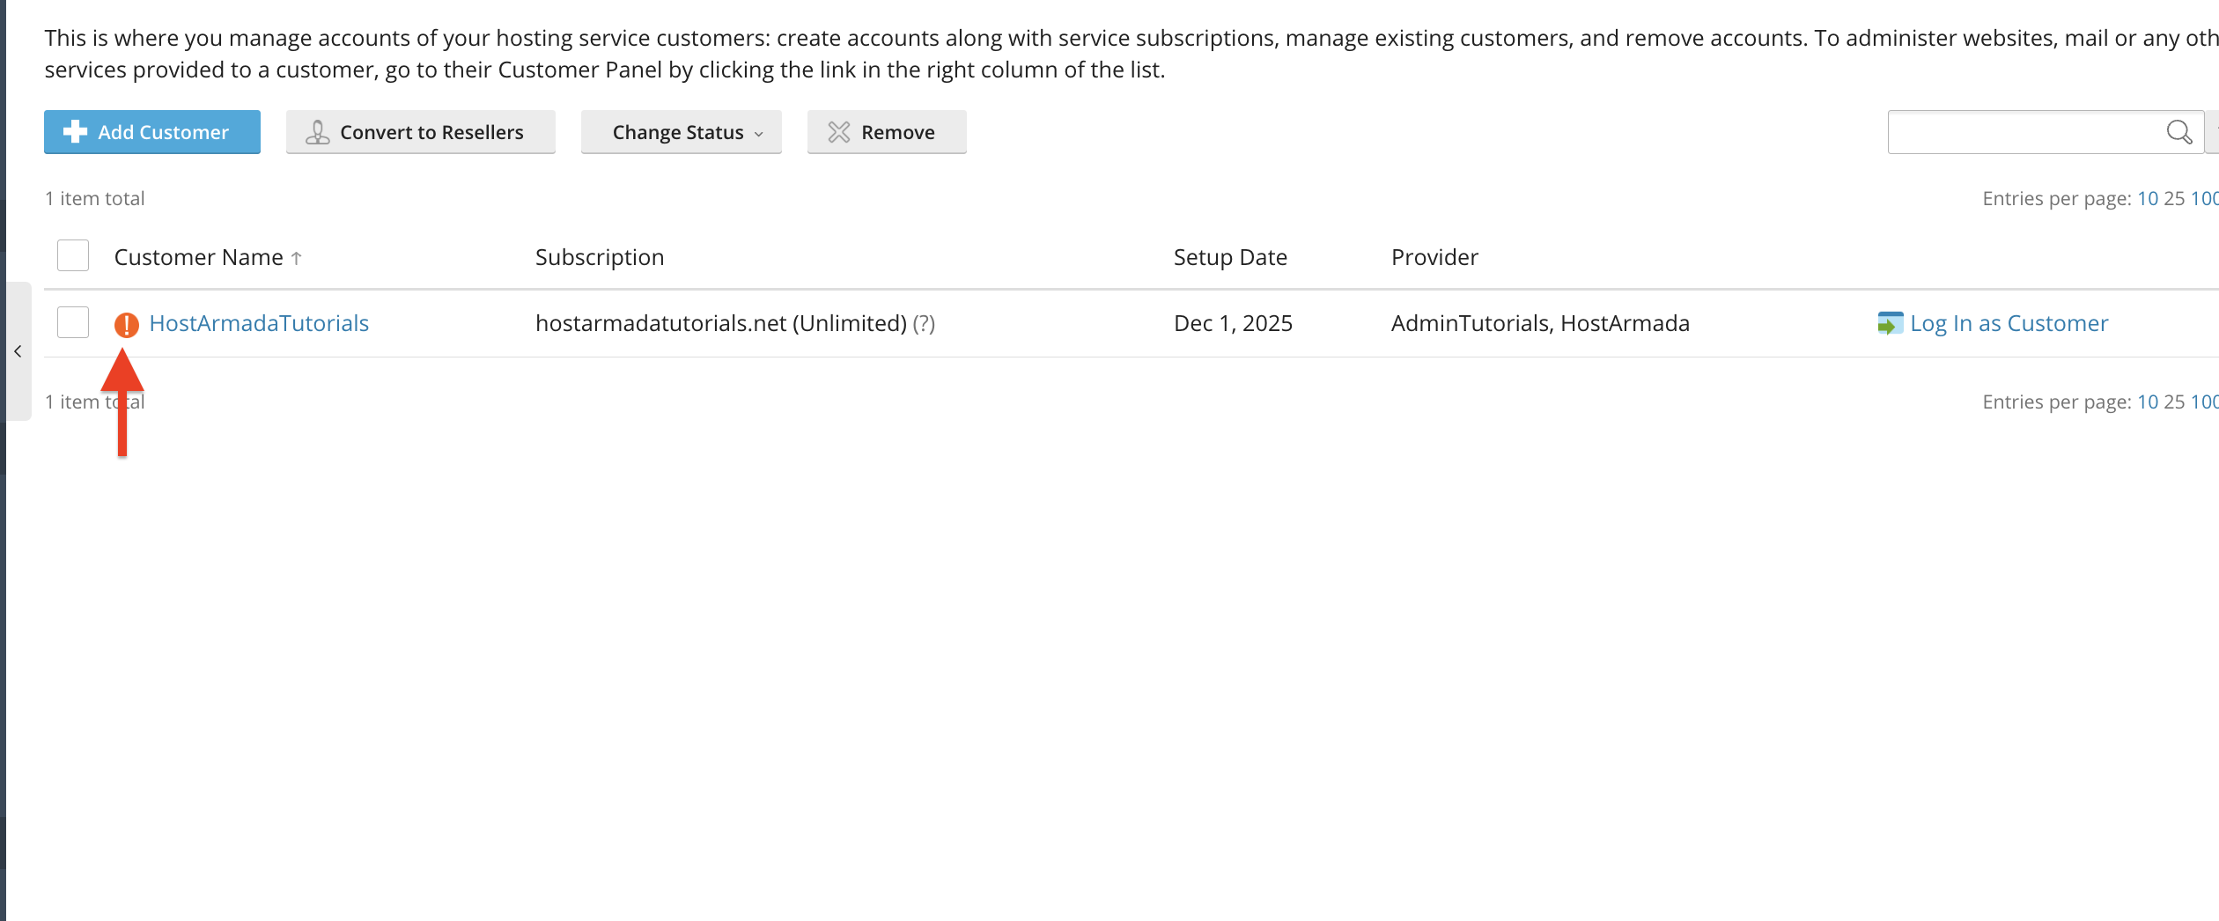The image size is (2219, 921).
Task: Click the Remove X icon
Action: 839,132
